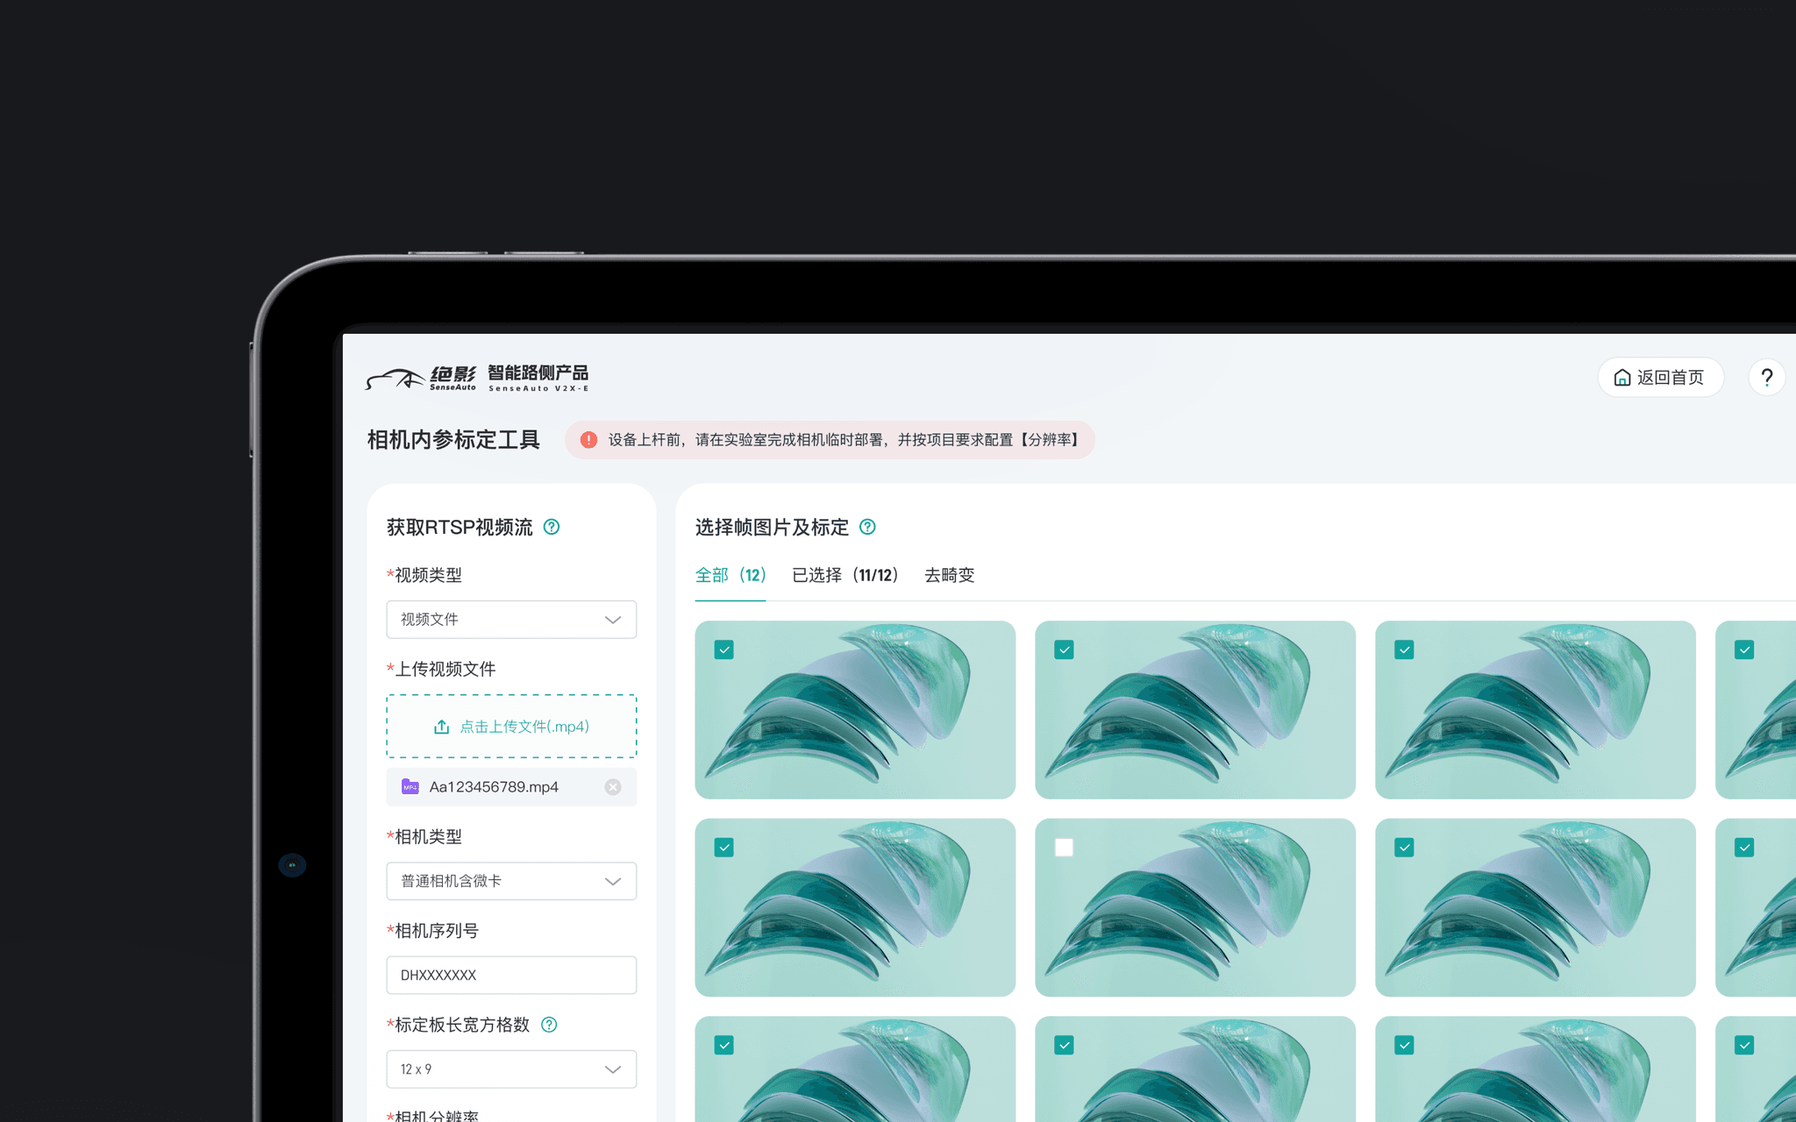Click the question mark help icon in the top-right corner
Viewport: 1796px width, 1122px height.
coord(1766,378)
